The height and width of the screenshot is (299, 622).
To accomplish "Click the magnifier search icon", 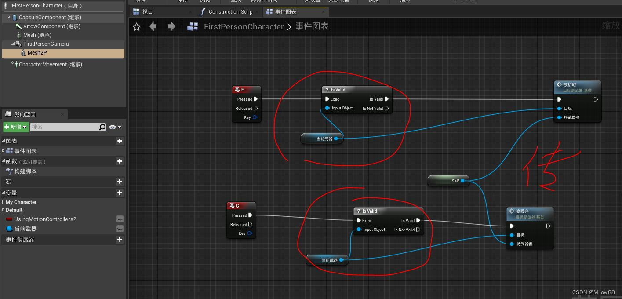I will [x=102, y=127].
